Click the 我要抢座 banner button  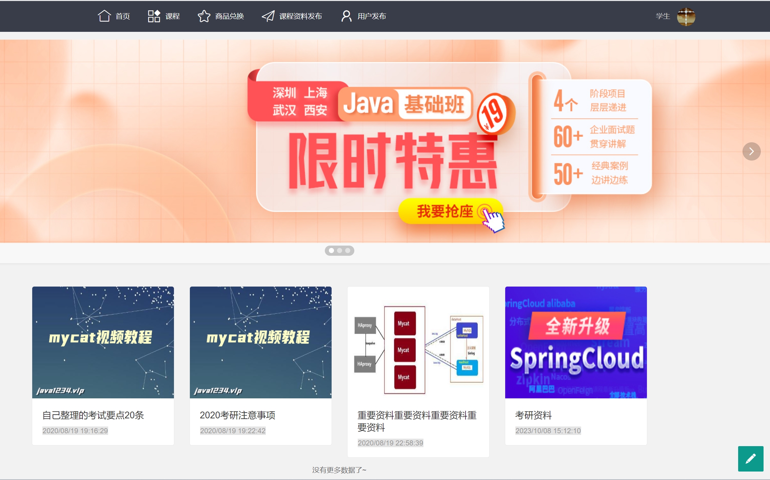(445, 211)
